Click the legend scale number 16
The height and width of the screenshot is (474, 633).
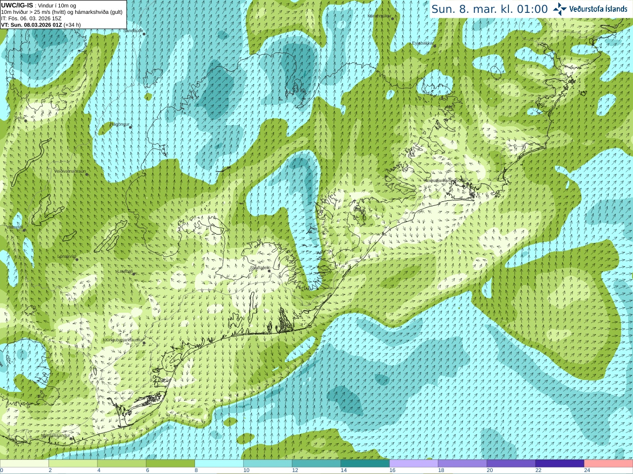pos(393,471)
